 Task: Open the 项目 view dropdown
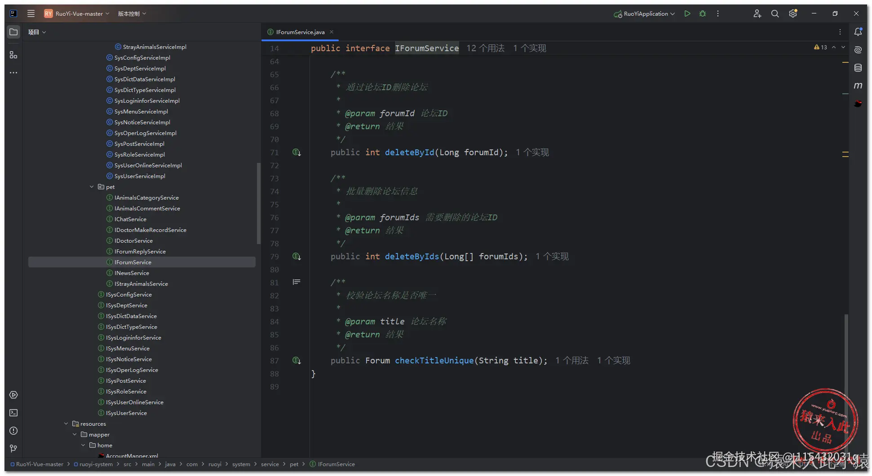point(37,32)
